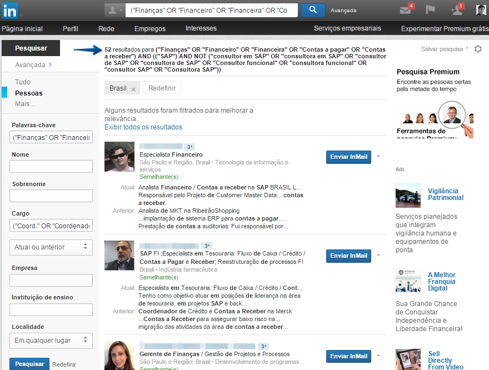
Task: Open SAP FI specialist profile photo
Action: (x=119, y=256)
